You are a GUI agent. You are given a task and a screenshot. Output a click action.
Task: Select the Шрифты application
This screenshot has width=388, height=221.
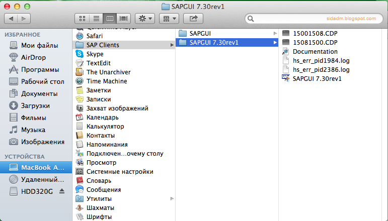coord(124,217)
